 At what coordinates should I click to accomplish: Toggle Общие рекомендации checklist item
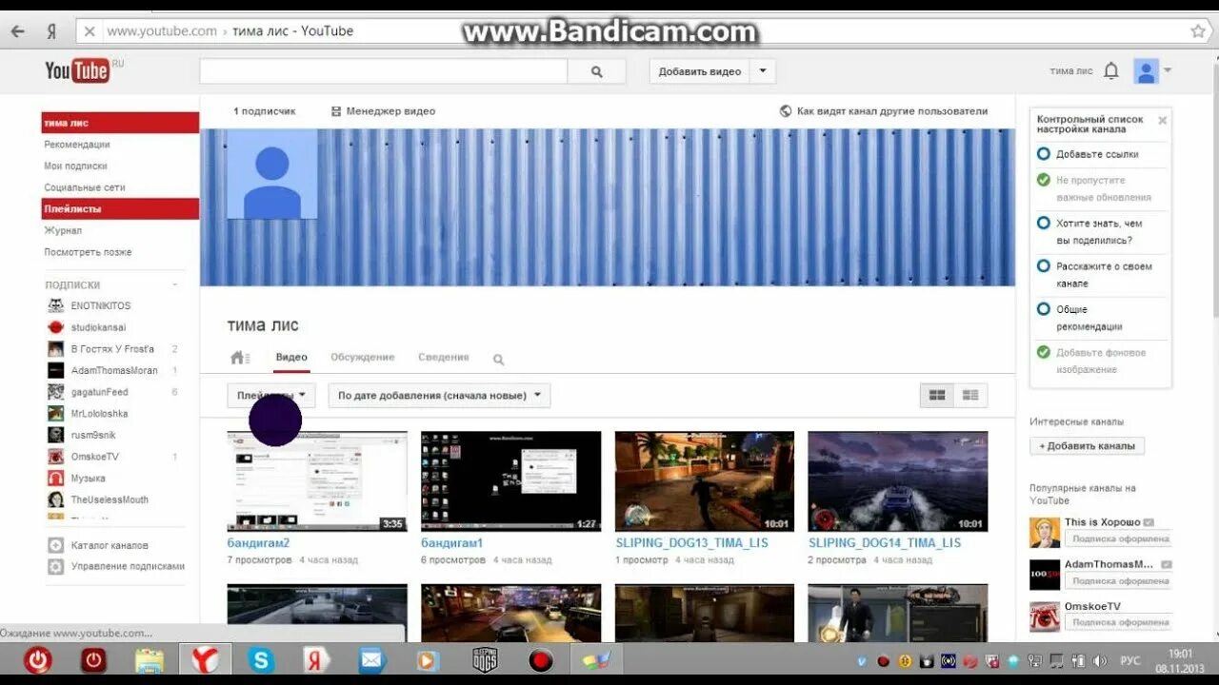click(1044, 309)
